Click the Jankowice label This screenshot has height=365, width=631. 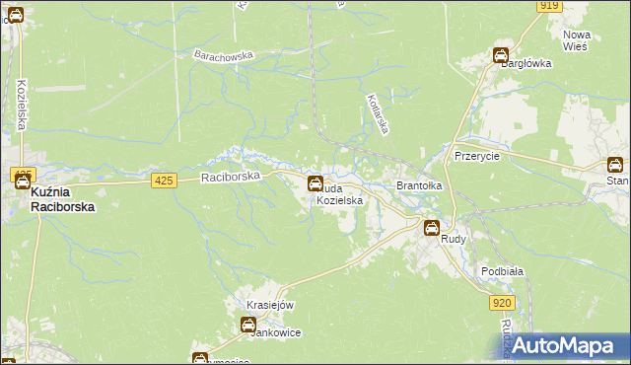[x=276, y=332]
